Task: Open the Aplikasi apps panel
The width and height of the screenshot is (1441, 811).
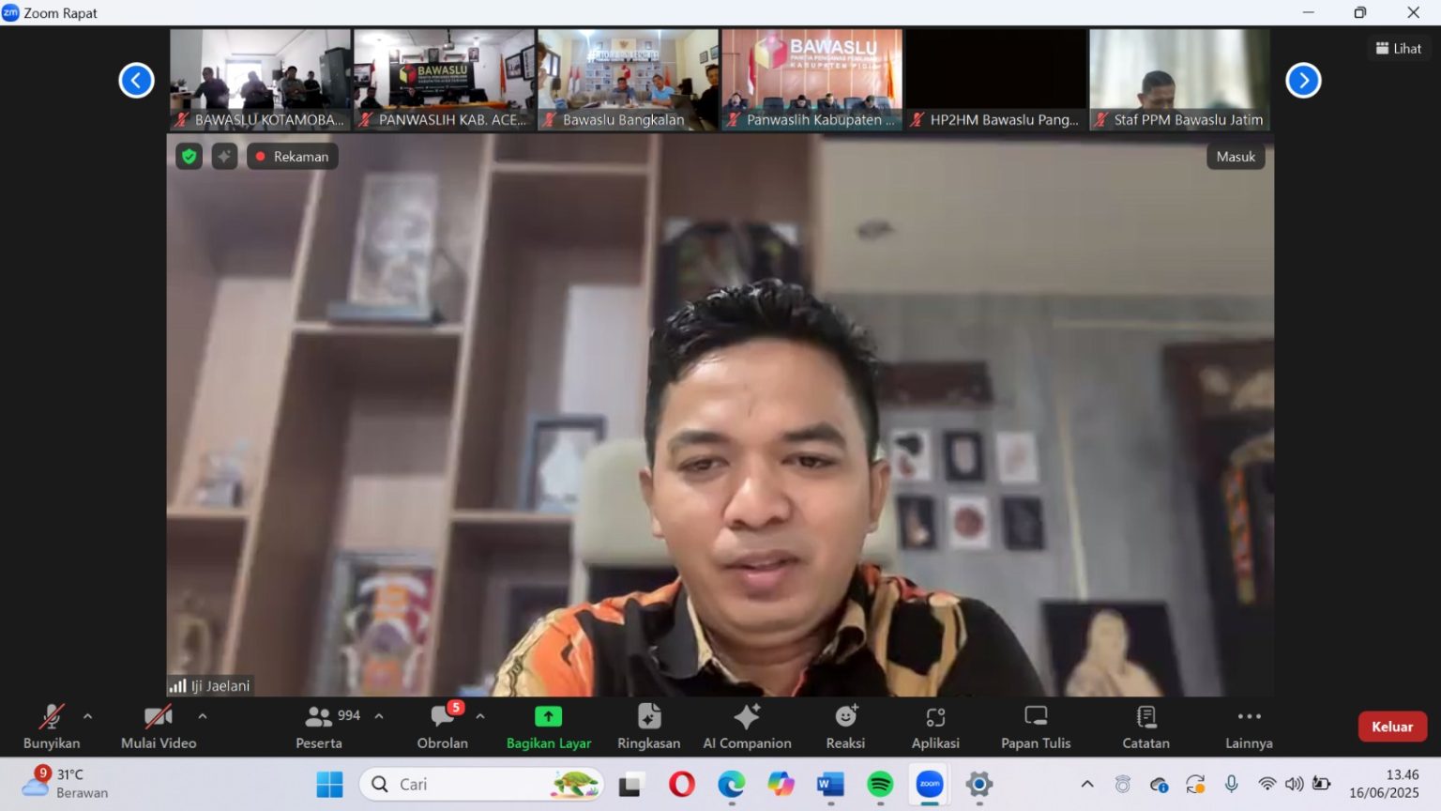Action: pos(935,726)
